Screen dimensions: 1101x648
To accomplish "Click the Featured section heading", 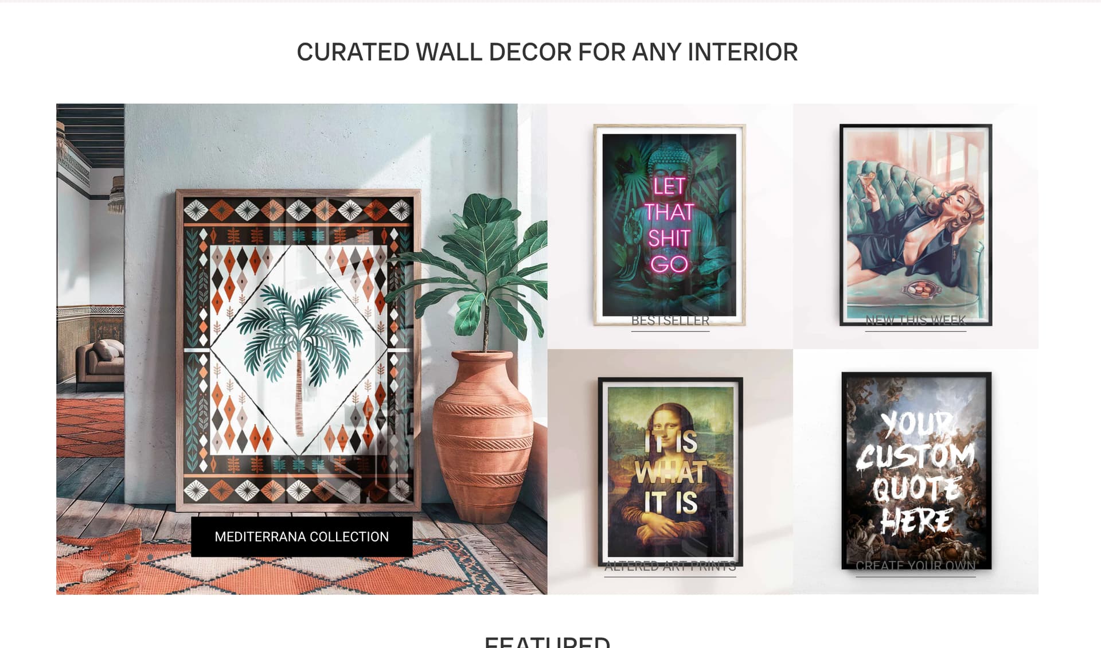I will pos(547,642).
